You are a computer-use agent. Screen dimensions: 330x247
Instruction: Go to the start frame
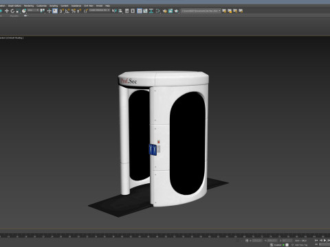tap(316, 240)
